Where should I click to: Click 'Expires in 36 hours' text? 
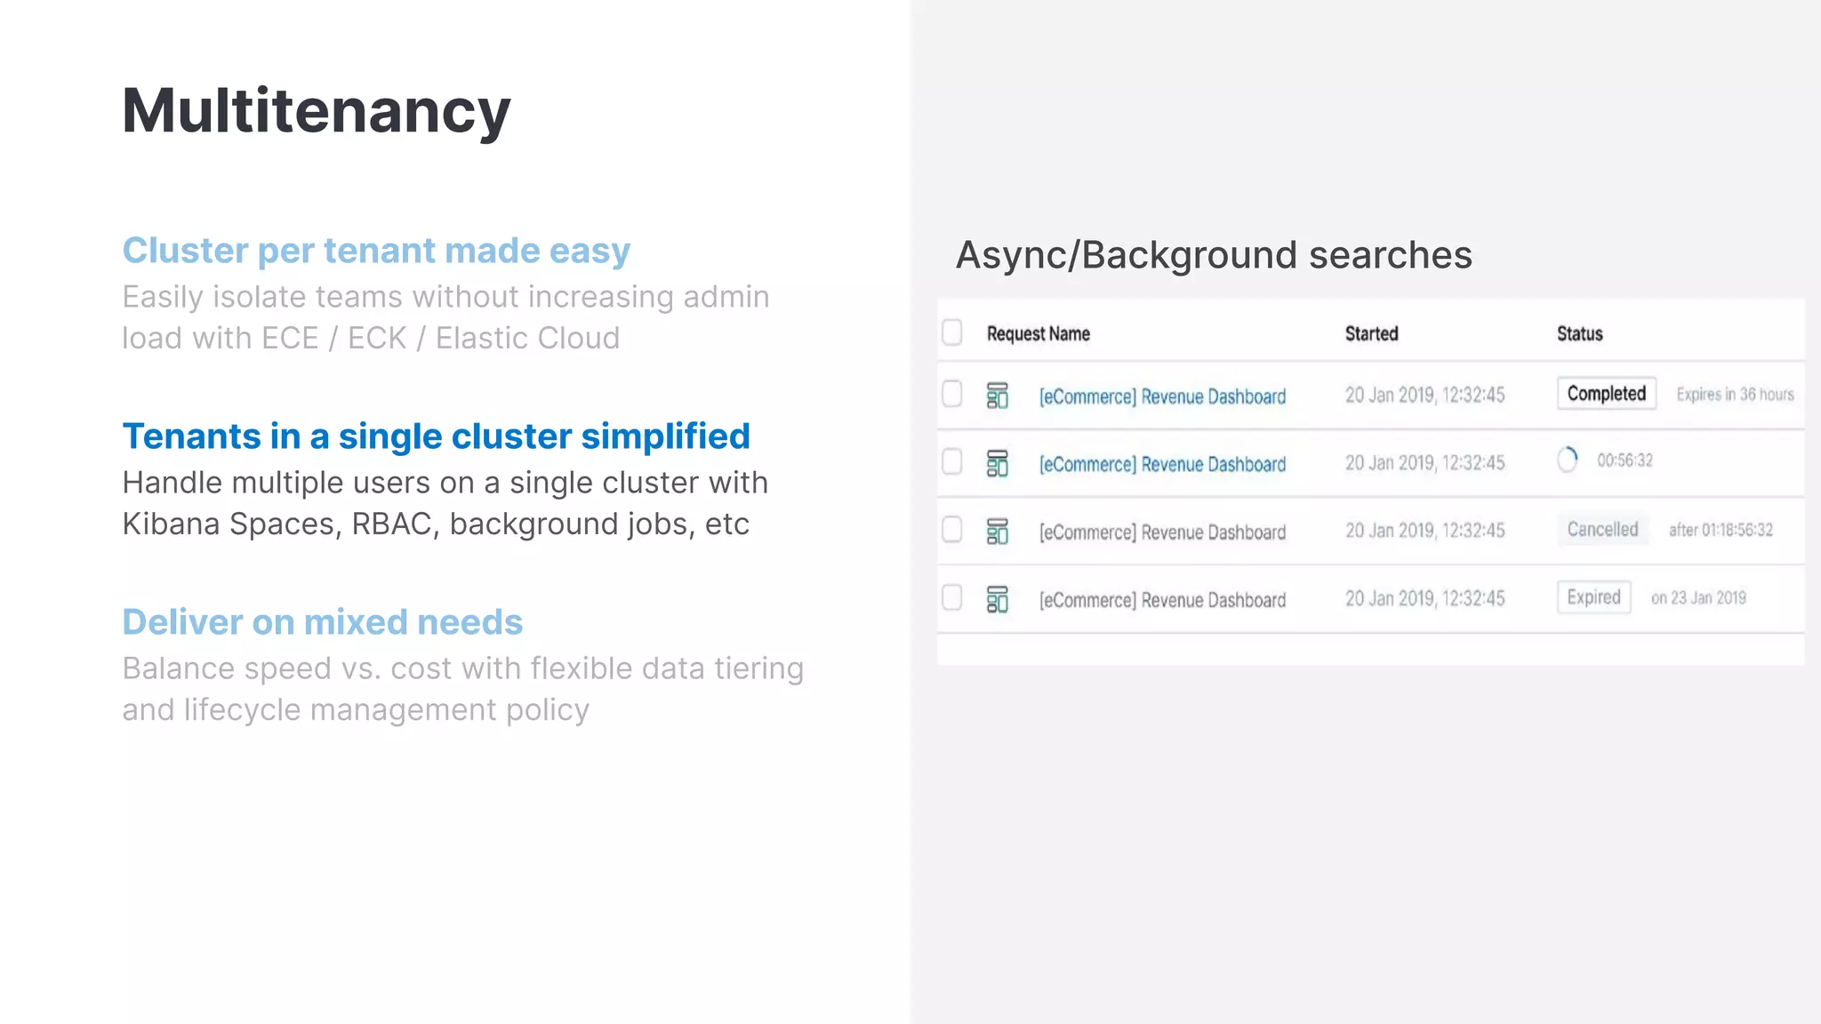point(1735,395)
